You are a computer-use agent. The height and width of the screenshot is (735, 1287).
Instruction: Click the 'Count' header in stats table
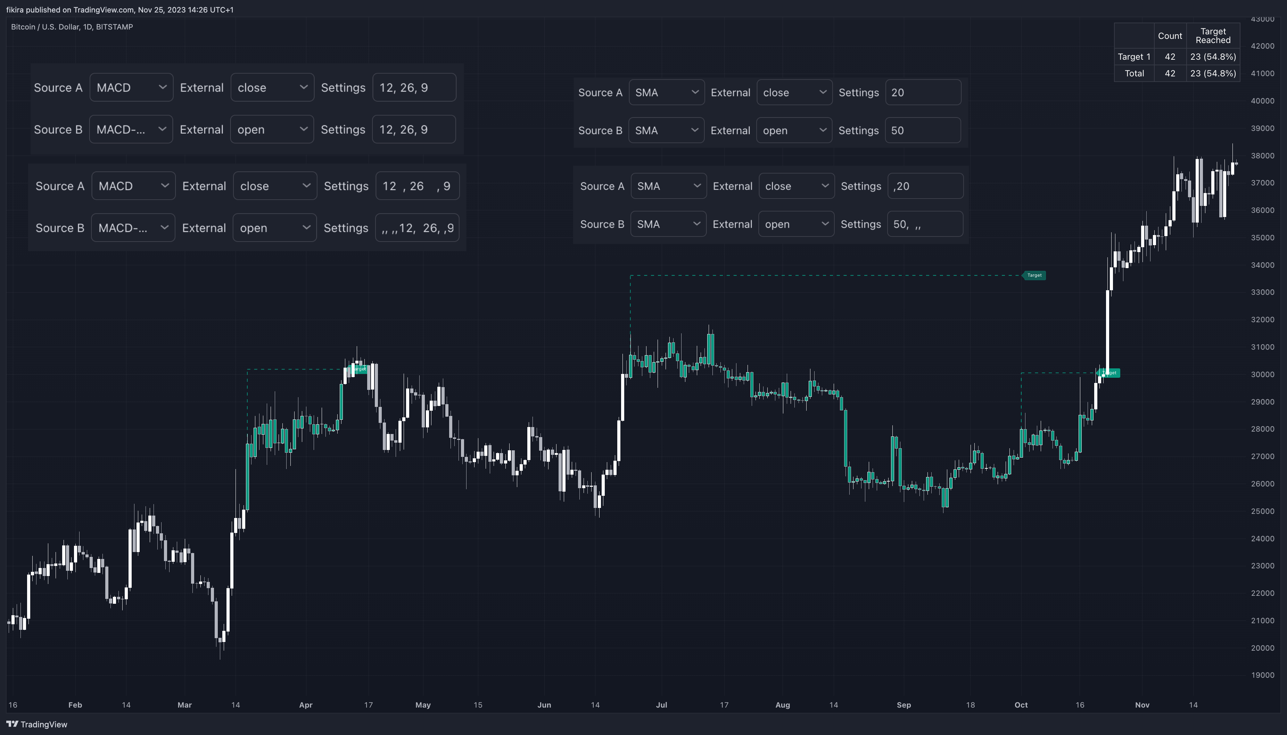(1170, 36)
